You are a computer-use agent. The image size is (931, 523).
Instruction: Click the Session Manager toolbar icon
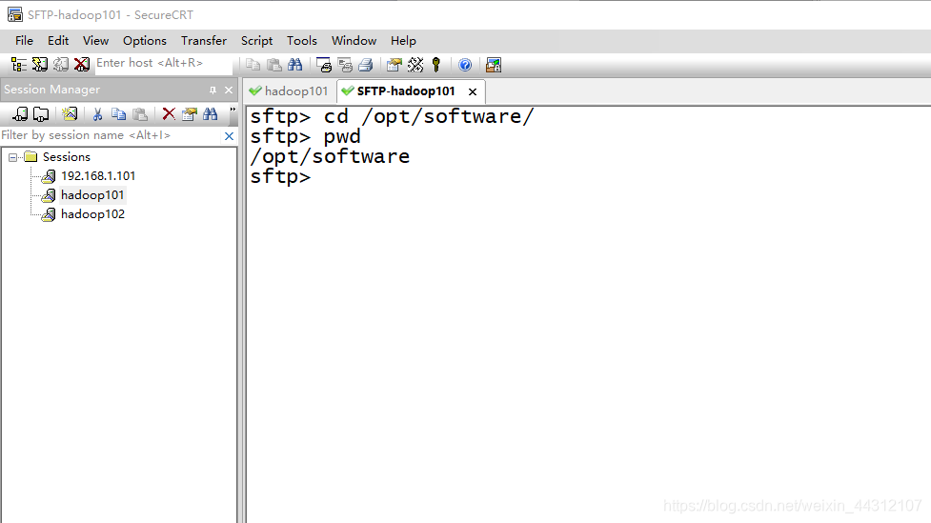coord(19,65)
